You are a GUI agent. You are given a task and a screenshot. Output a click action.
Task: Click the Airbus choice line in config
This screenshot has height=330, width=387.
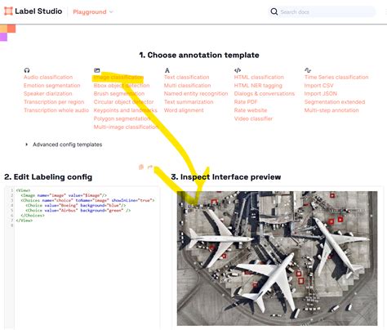point(78,211)
